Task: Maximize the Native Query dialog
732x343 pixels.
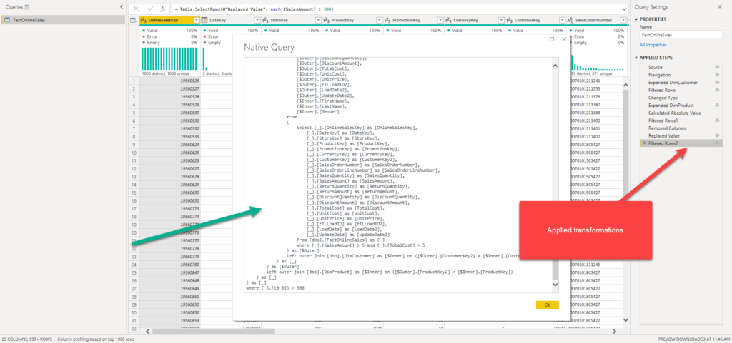Action: pos(553,39)
